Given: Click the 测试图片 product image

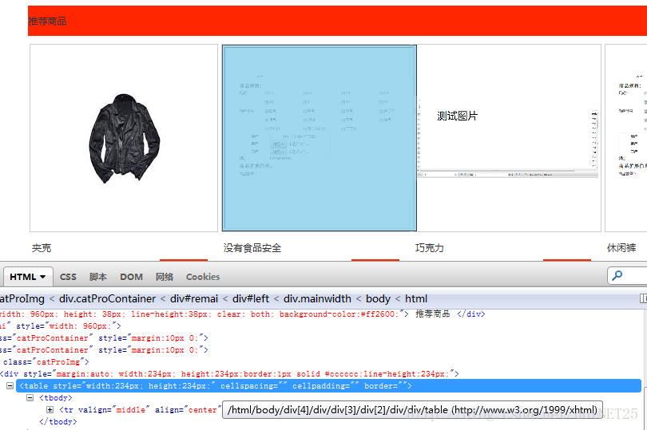Looking at the screenshot, I should pyautogui.click(x=508, y=138).
